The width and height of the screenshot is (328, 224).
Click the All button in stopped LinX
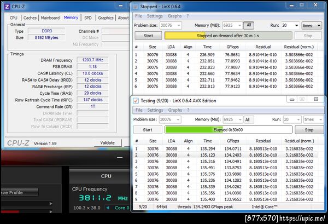click(249, 25)
